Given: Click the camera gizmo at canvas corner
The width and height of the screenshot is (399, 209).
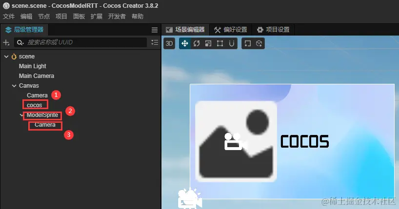Looking at the screenshot, I should 190,198.
